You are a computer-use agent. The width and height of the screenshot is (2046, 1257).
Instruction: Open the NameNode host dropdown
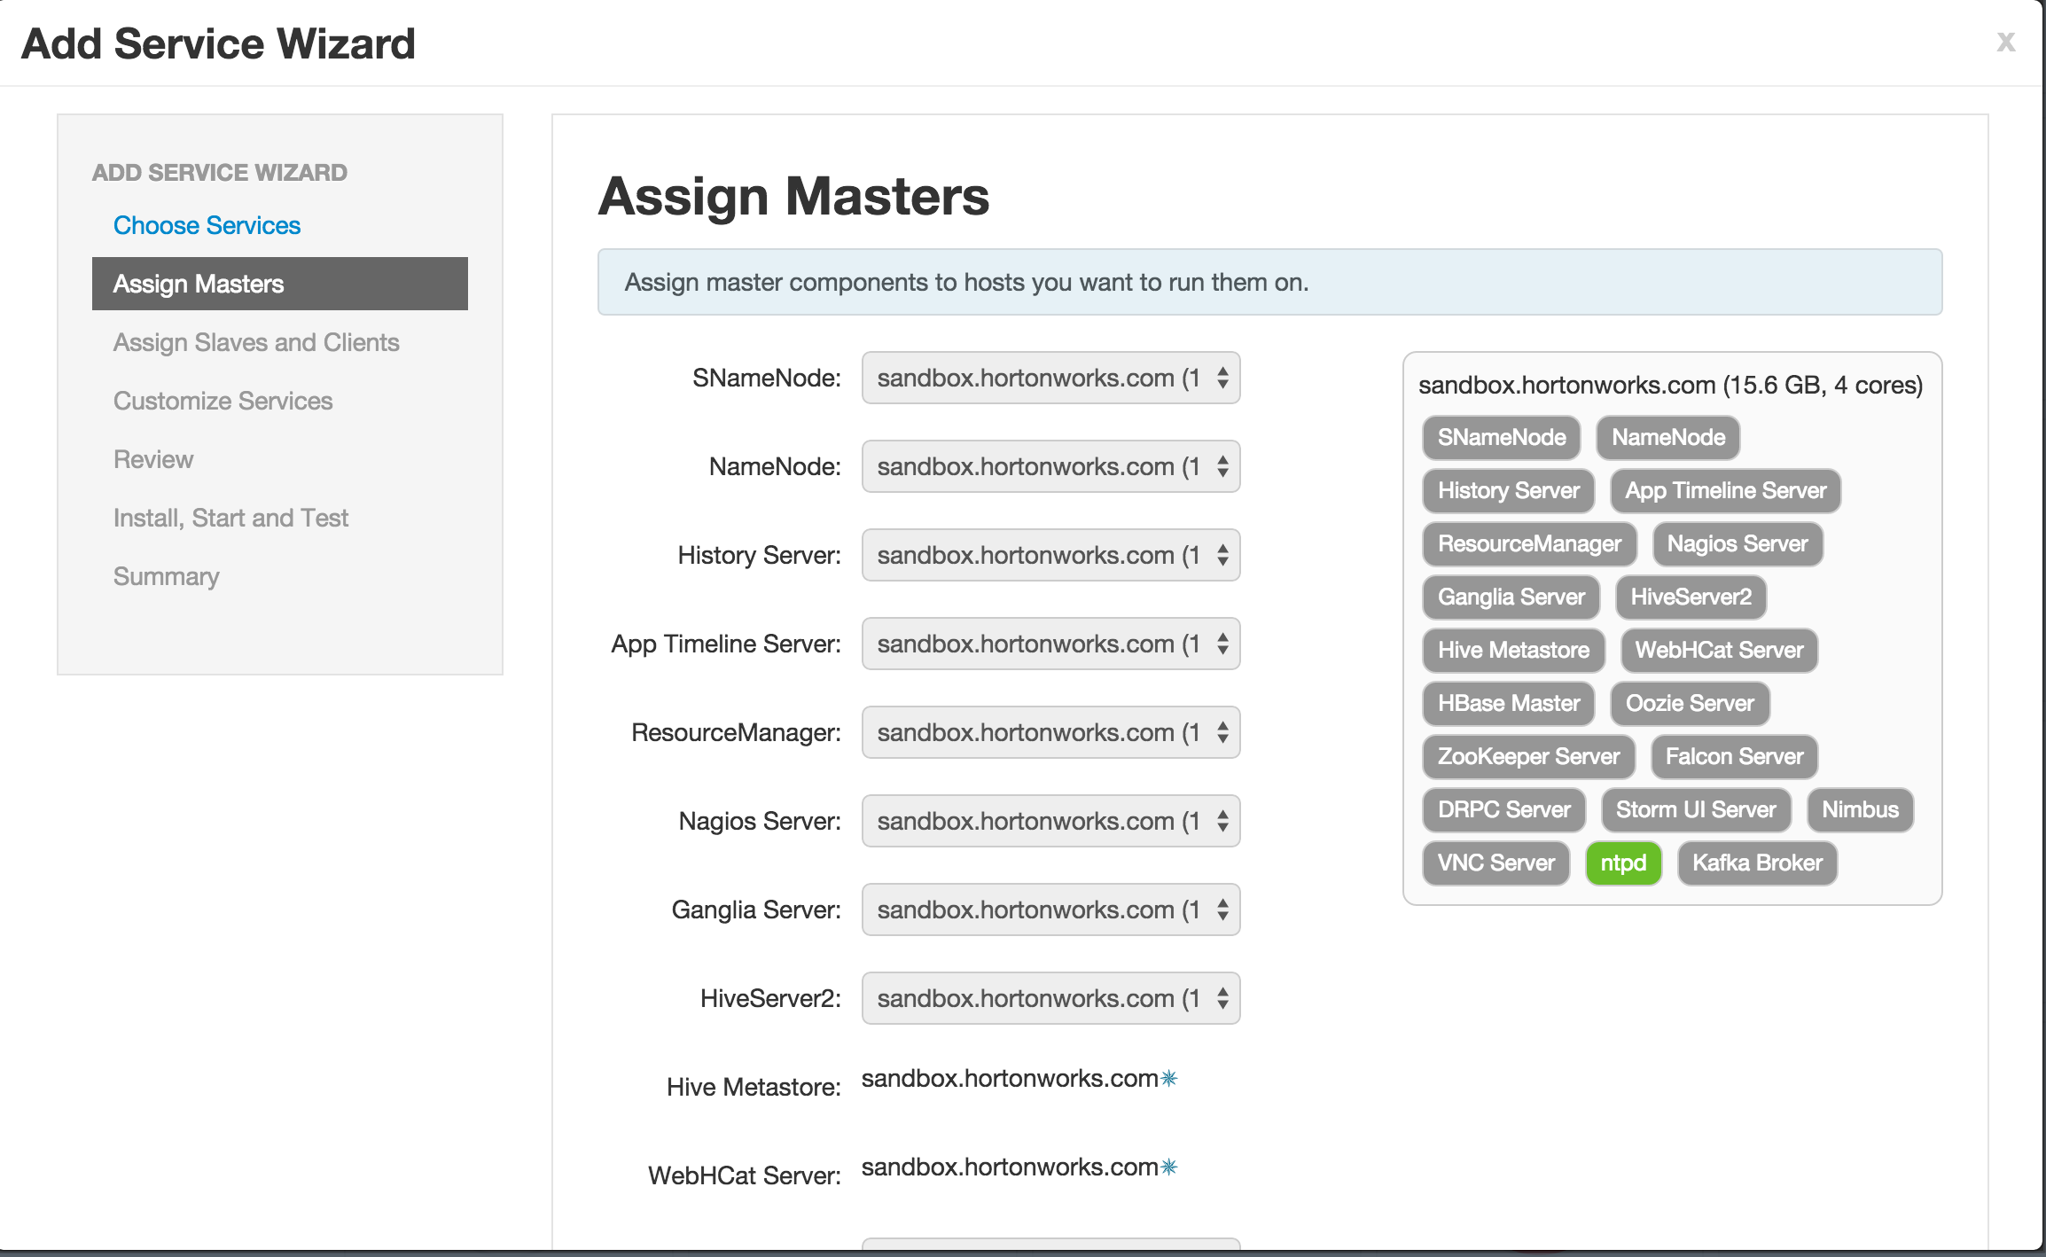tap(1050, 466)
